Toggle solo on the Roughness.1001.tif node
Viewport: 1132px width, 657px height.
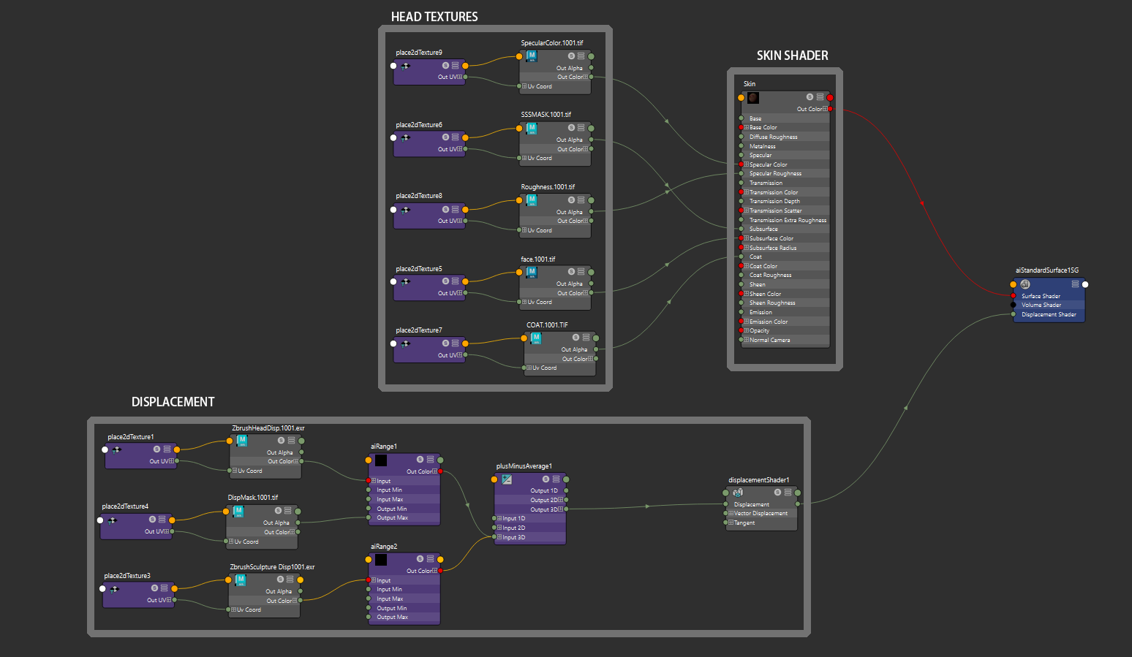(x=571, y=200)
